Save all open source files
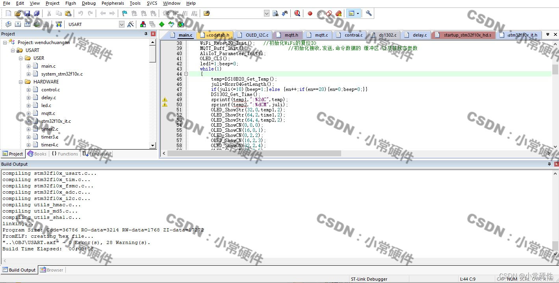The image size is (559, 283). 36,13
